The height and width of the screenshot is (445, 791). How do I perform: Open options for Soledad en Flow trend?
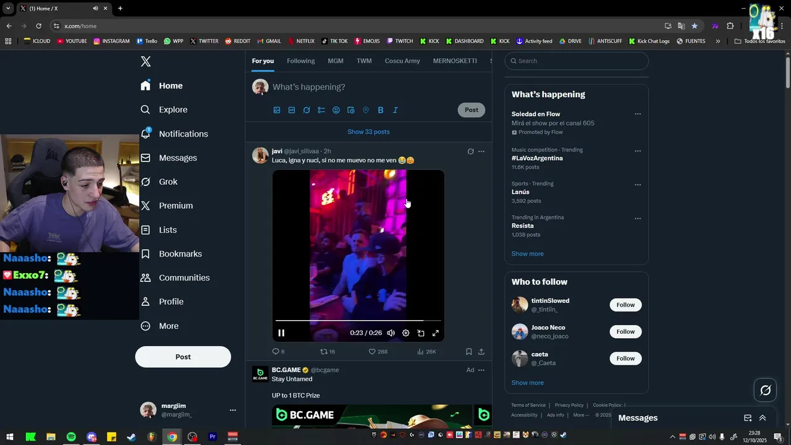(x=638, y=114)
